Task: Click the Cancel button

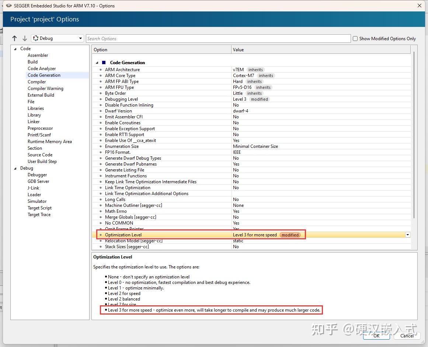Action: (x=407, y=336)
